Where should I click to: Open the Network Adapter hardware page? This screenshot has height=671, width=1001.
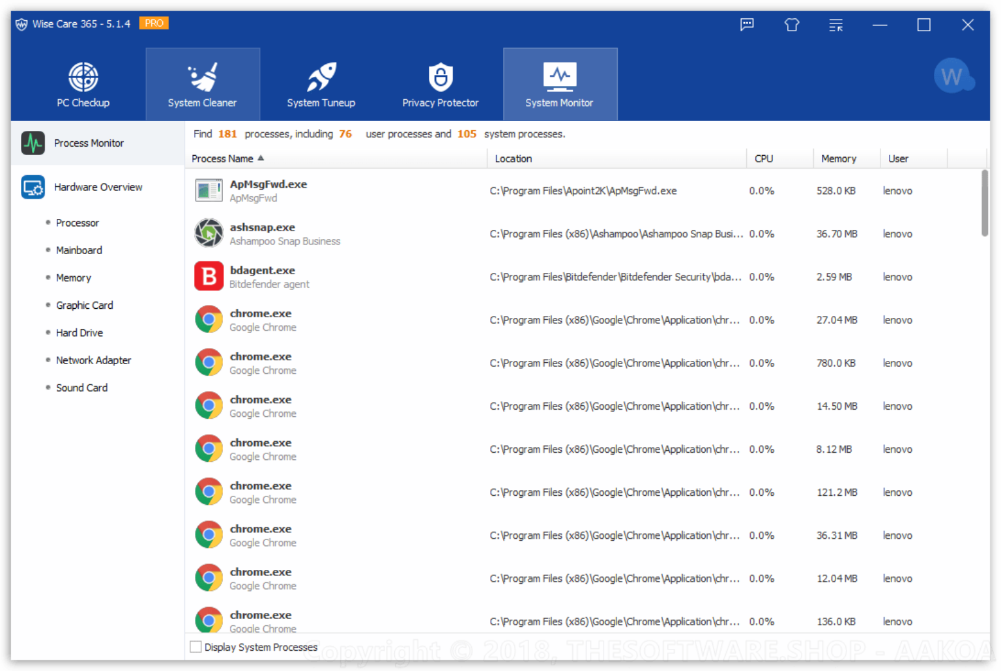pos(94,360)
